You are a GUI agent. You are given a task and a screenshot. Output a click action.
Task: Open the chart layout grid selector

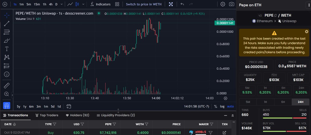[117, 4]
